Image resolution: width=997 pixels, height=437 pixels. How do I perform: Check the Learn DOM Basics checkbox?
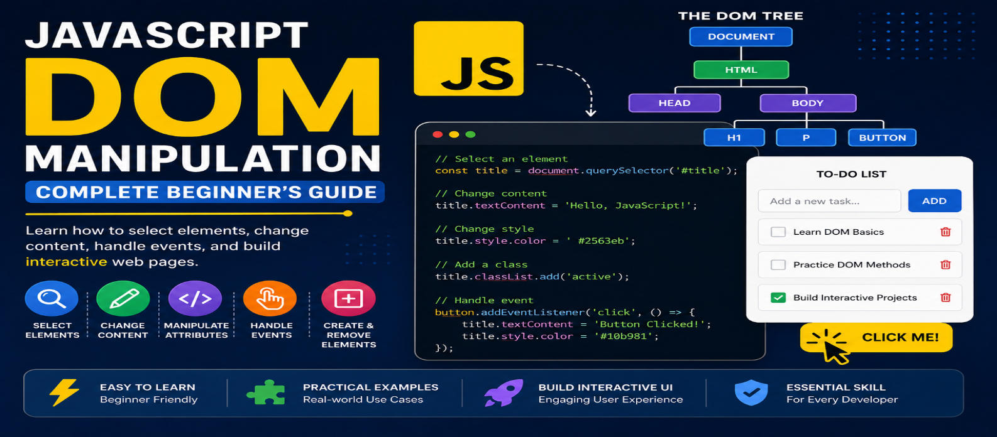coord(778,232)
